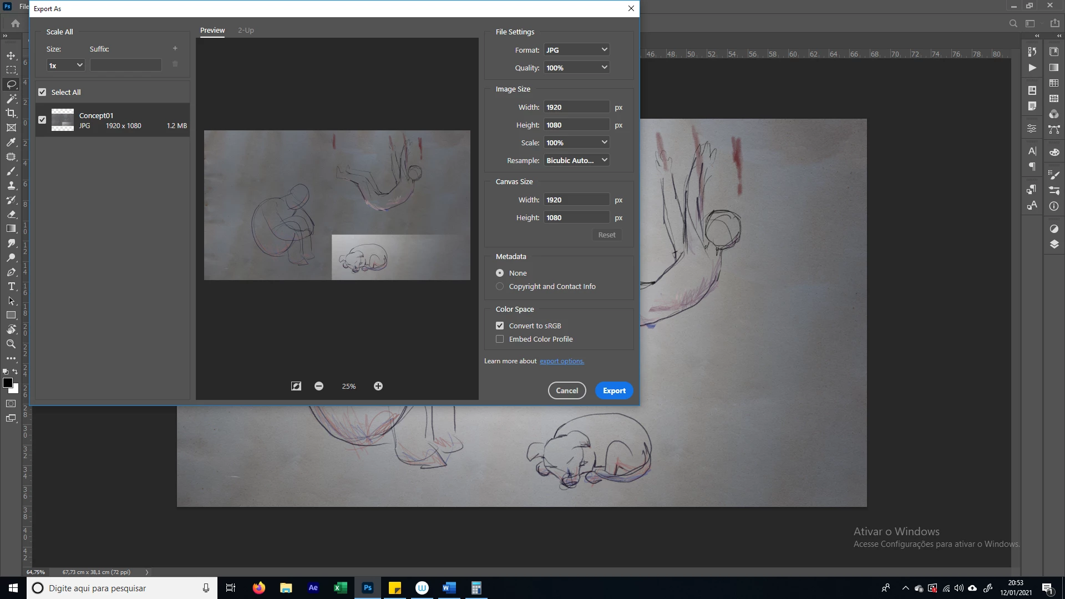Select the Zoom tool in toolbar
This screenshot has height=599, width=1065.
(x=11, y=344)
